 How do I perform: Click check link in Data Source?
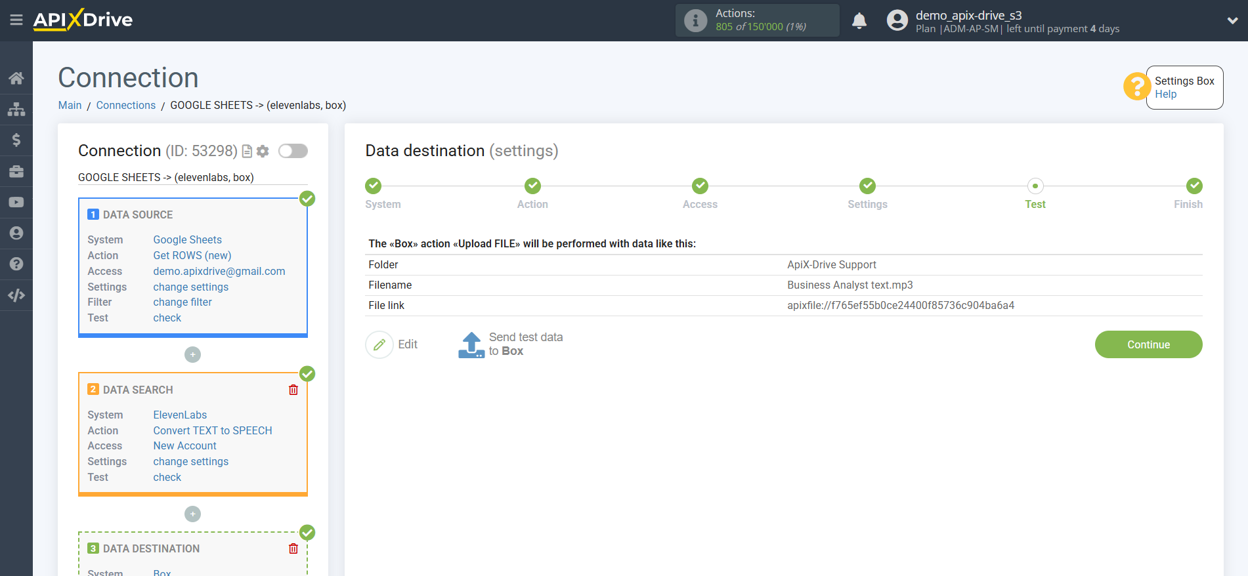point(167,318)
